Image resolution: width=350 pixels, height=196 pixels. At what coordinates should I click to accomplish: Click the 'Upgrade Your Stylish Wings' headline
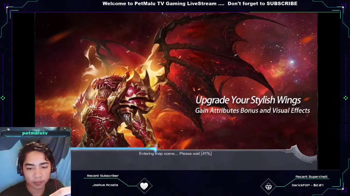(248, 100)
